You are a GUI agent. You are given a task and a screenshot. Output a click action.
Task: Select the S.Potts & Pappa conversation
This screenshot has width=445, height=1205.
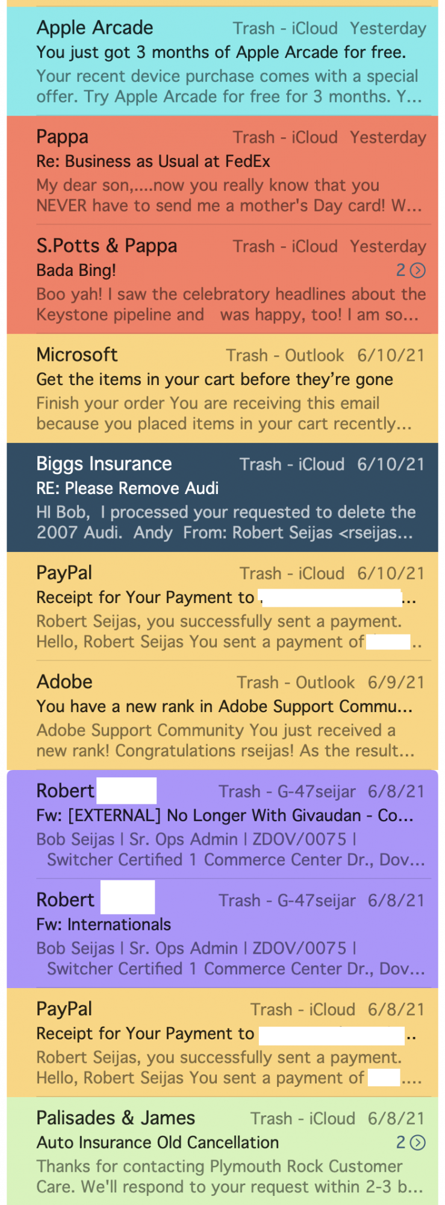(x=222, y=279)
